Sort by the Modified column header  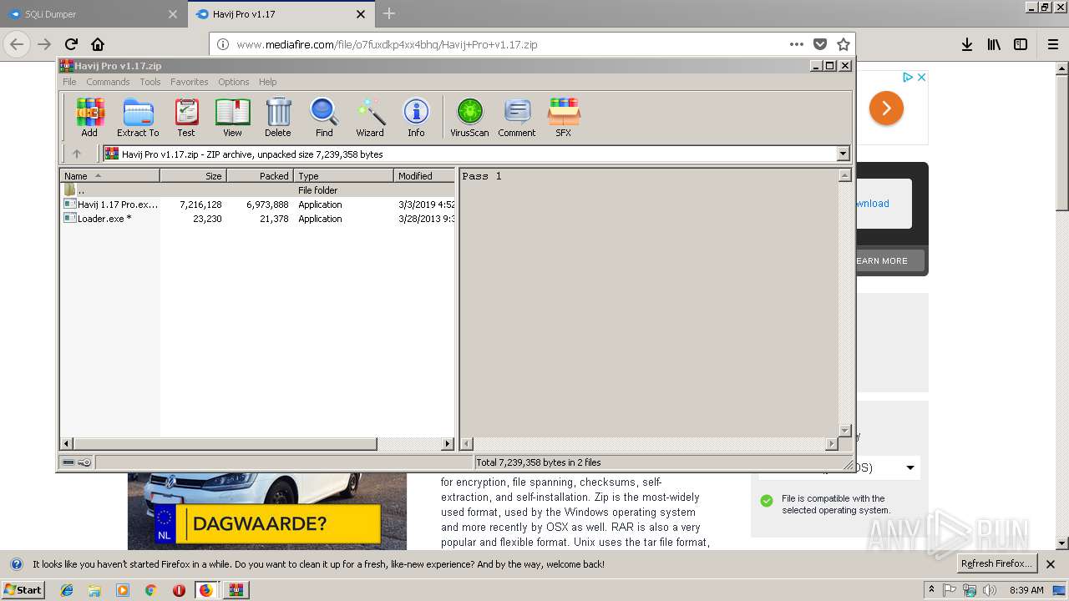[424, 176]
